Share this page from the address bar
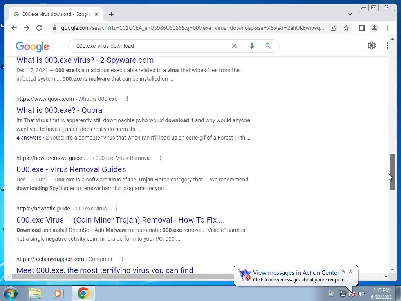 pos(334,28)
